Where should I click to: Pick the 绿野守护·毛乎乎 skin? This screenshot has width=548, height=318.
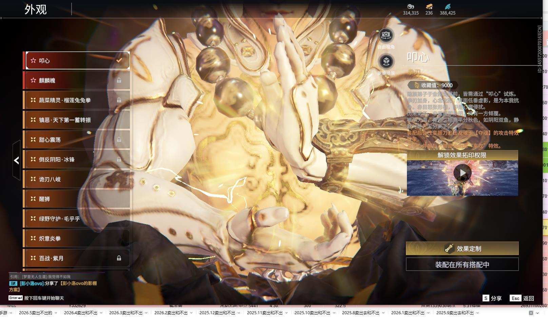77,218
